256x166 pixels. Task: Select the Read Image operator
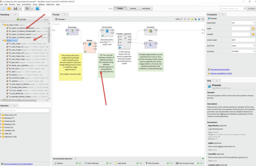[x=72, y=31]
